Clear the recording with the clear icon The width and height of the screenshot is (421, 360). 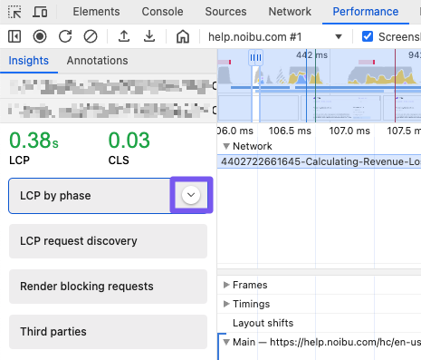pyautogui.click(x=91, y=36)
